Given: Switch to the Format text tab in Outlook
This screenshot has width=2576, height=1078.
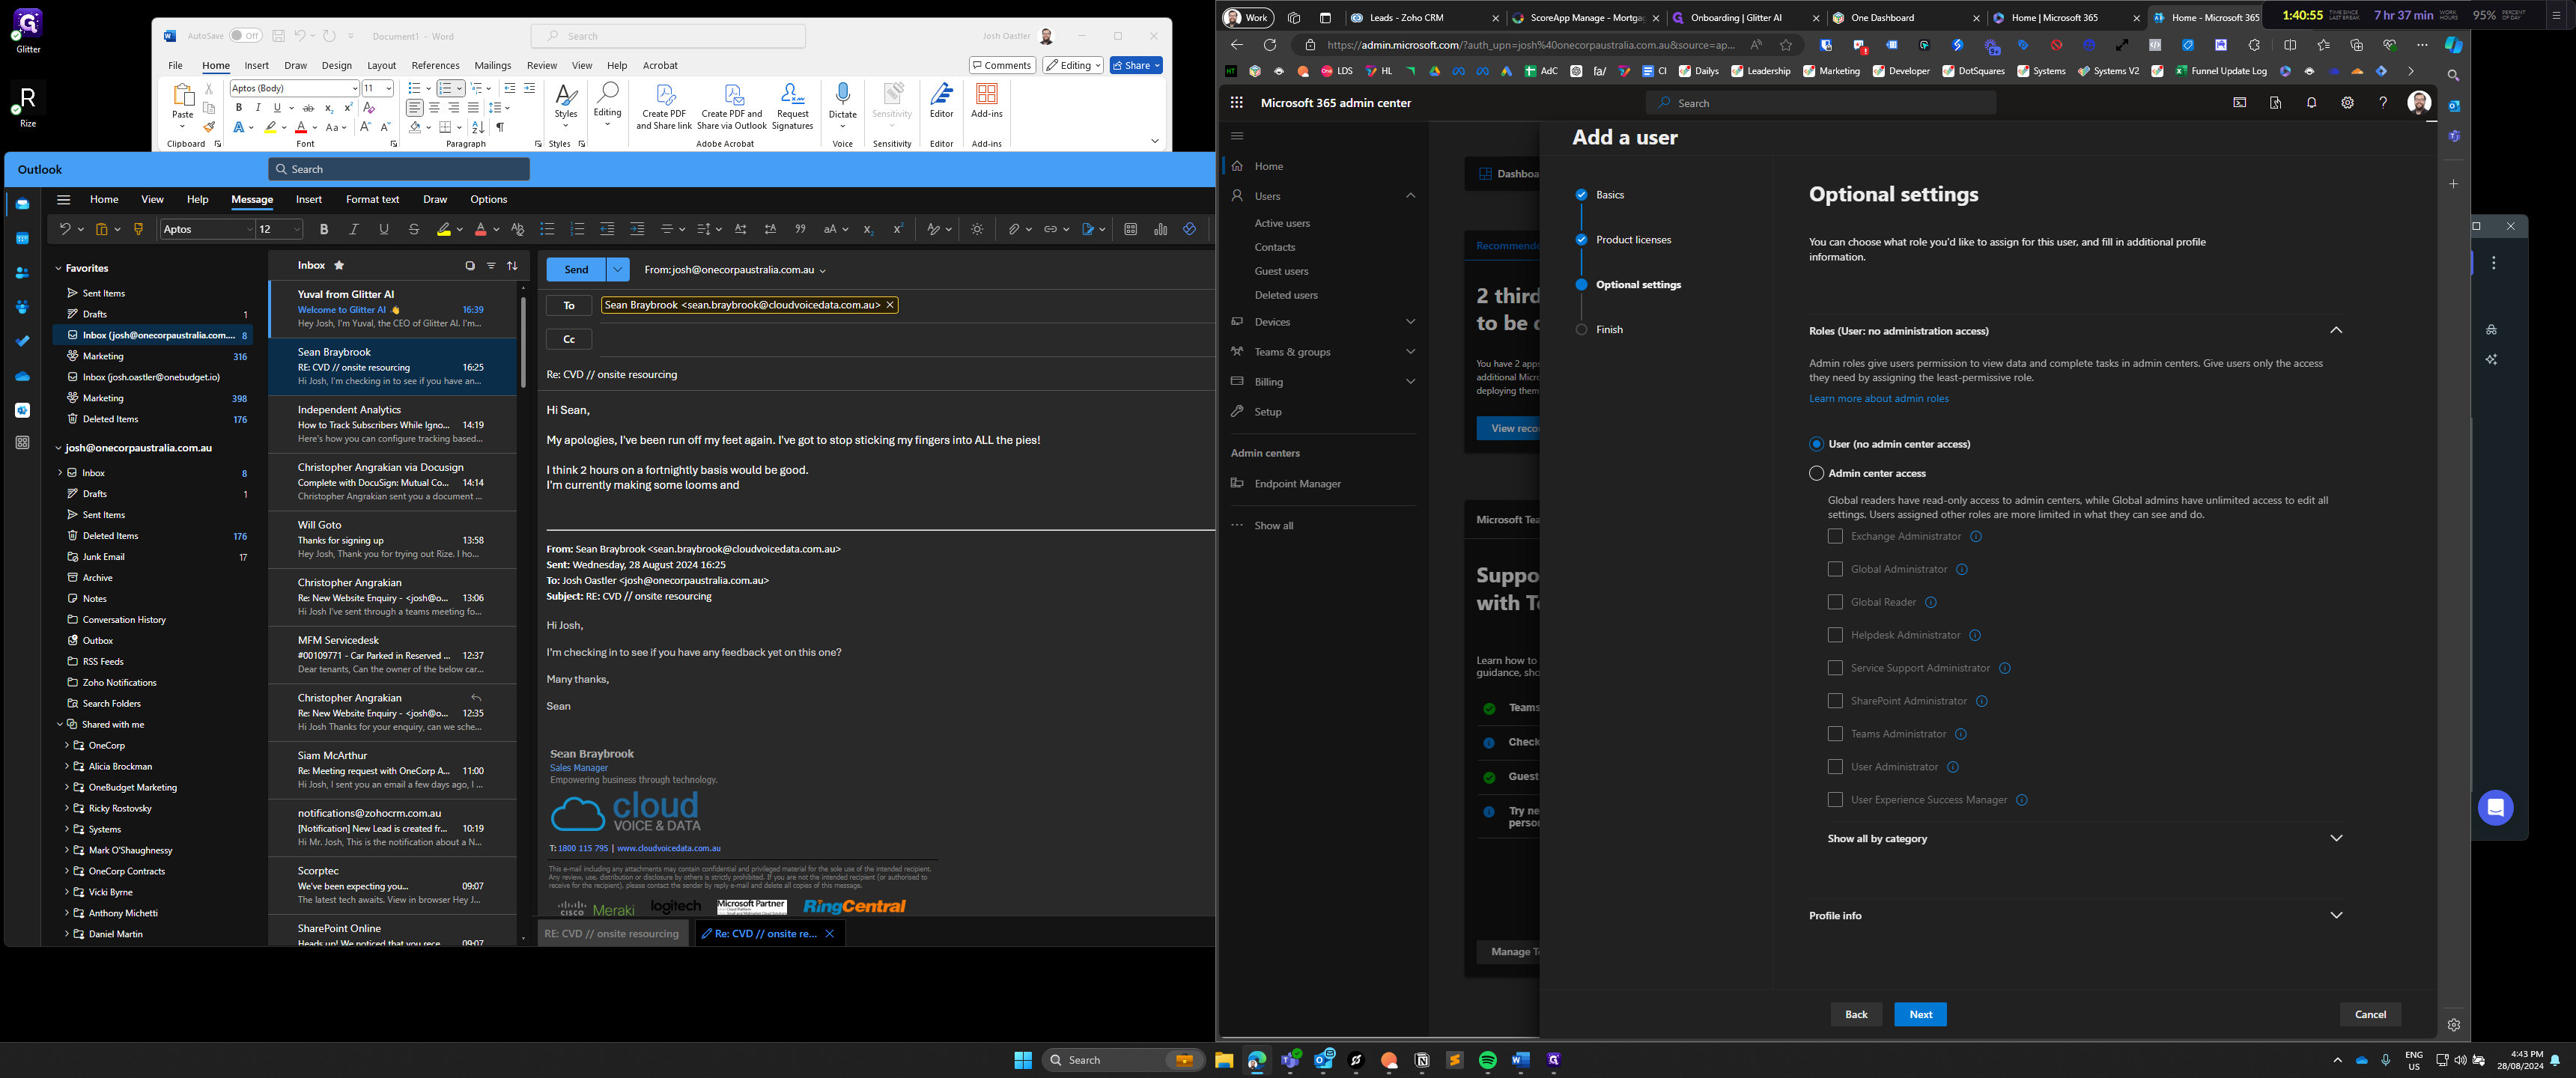Looking at the screenshot, I should click(x=372, y=199).
